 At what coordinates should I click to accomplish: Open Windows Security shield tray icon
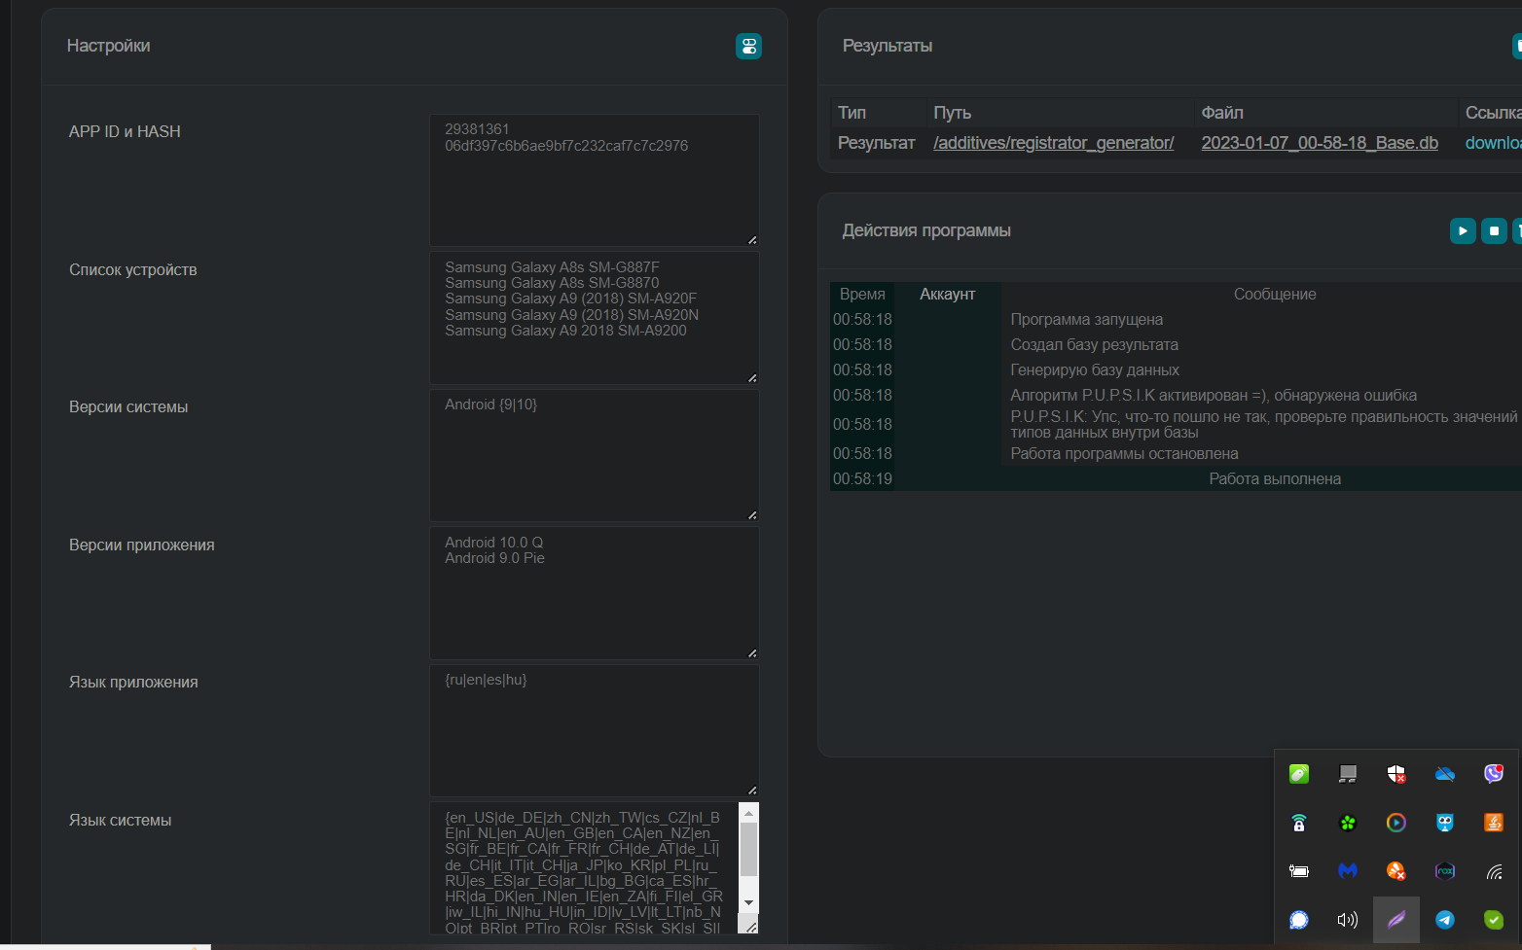pyautogui.click(x=1396, y=774)
